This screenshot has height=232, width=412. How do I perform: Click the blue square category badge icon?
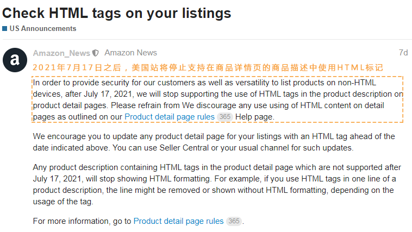click(4, 28)
